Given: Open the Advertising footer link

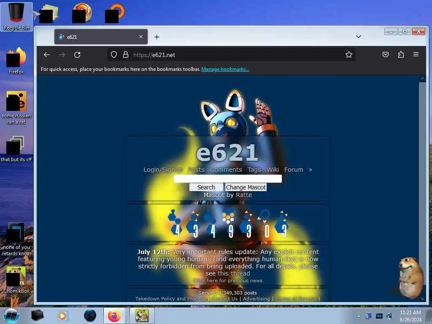Looking at the screenshot, I should [256, 299].
